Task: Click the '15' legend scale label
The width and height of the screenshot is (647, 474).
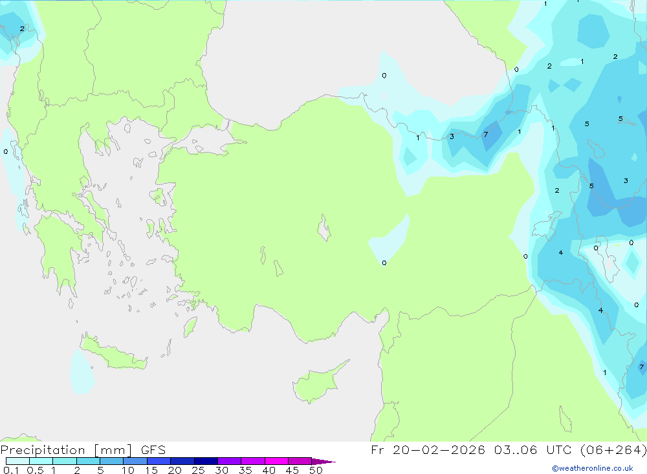Action: [x=151, y=470]
